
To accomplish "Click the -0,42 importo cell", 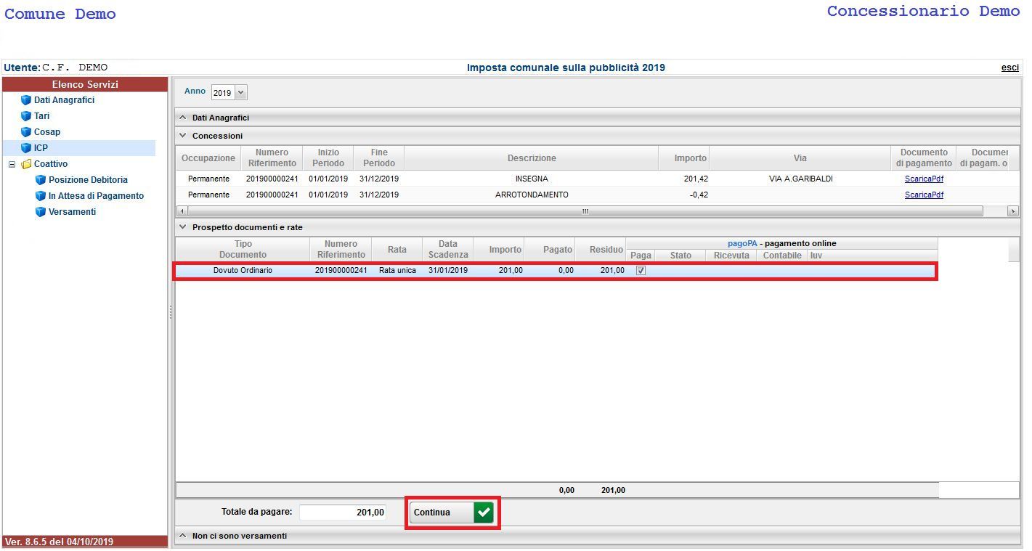I will (684, 195).
